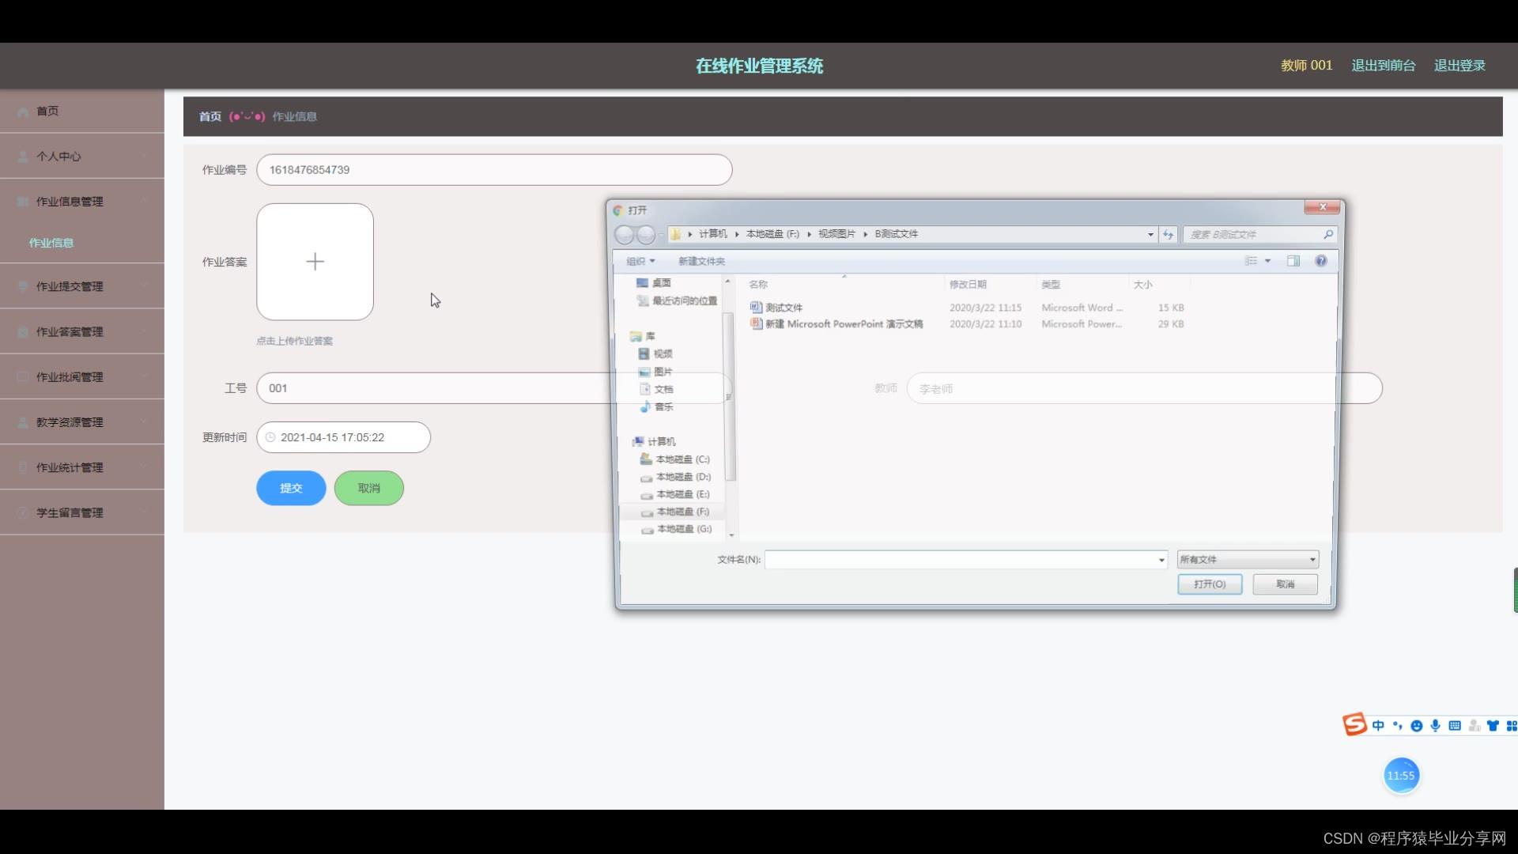Expand the view options dropdown arrow
This screenshot has width=1518, height=854.
[1267, 261]
